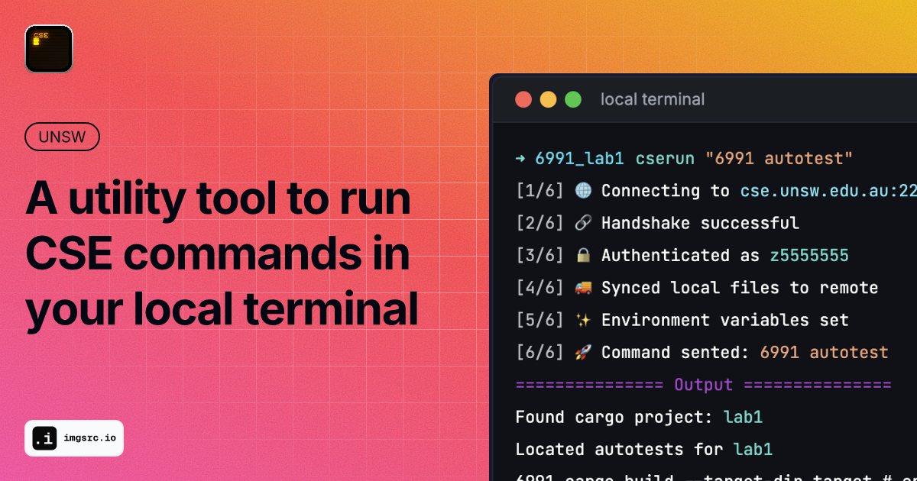917x481 pixels.
Task: Click the rocket icon beside Command sented
Action: 582,352
